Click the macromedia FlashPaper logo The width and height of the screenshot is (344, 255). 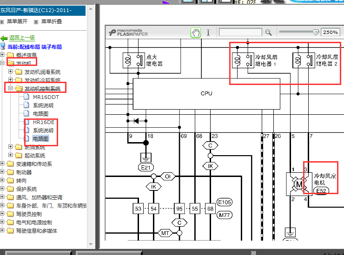128,33
